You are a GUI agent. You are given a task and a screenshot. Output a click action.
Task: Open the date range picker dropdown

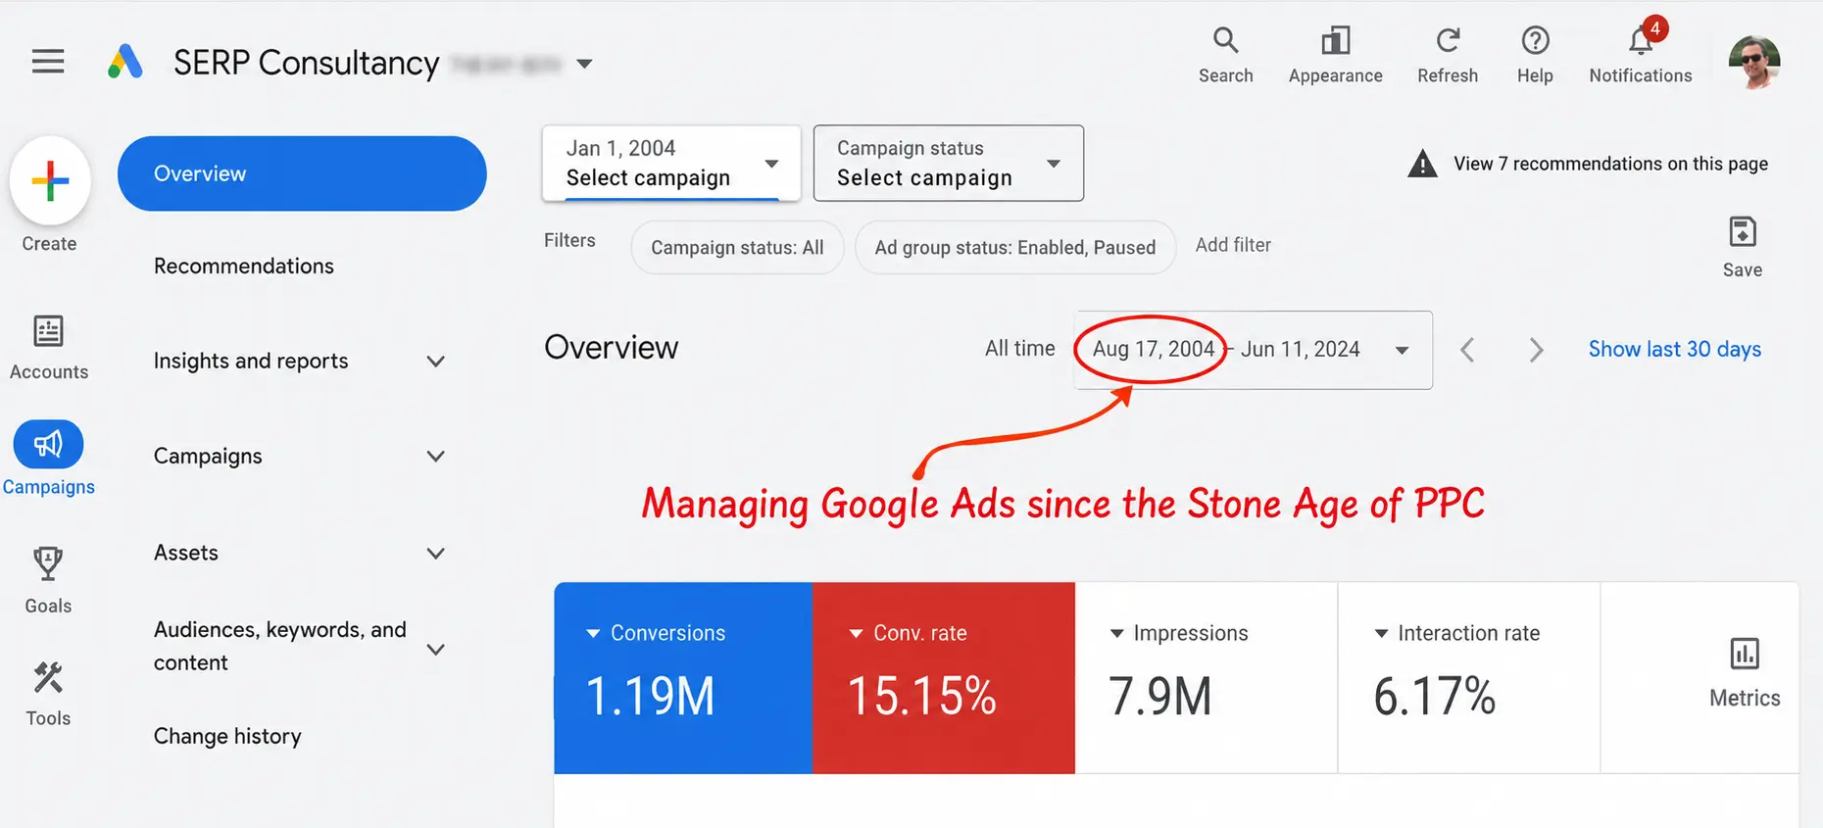coord(1254,350)
